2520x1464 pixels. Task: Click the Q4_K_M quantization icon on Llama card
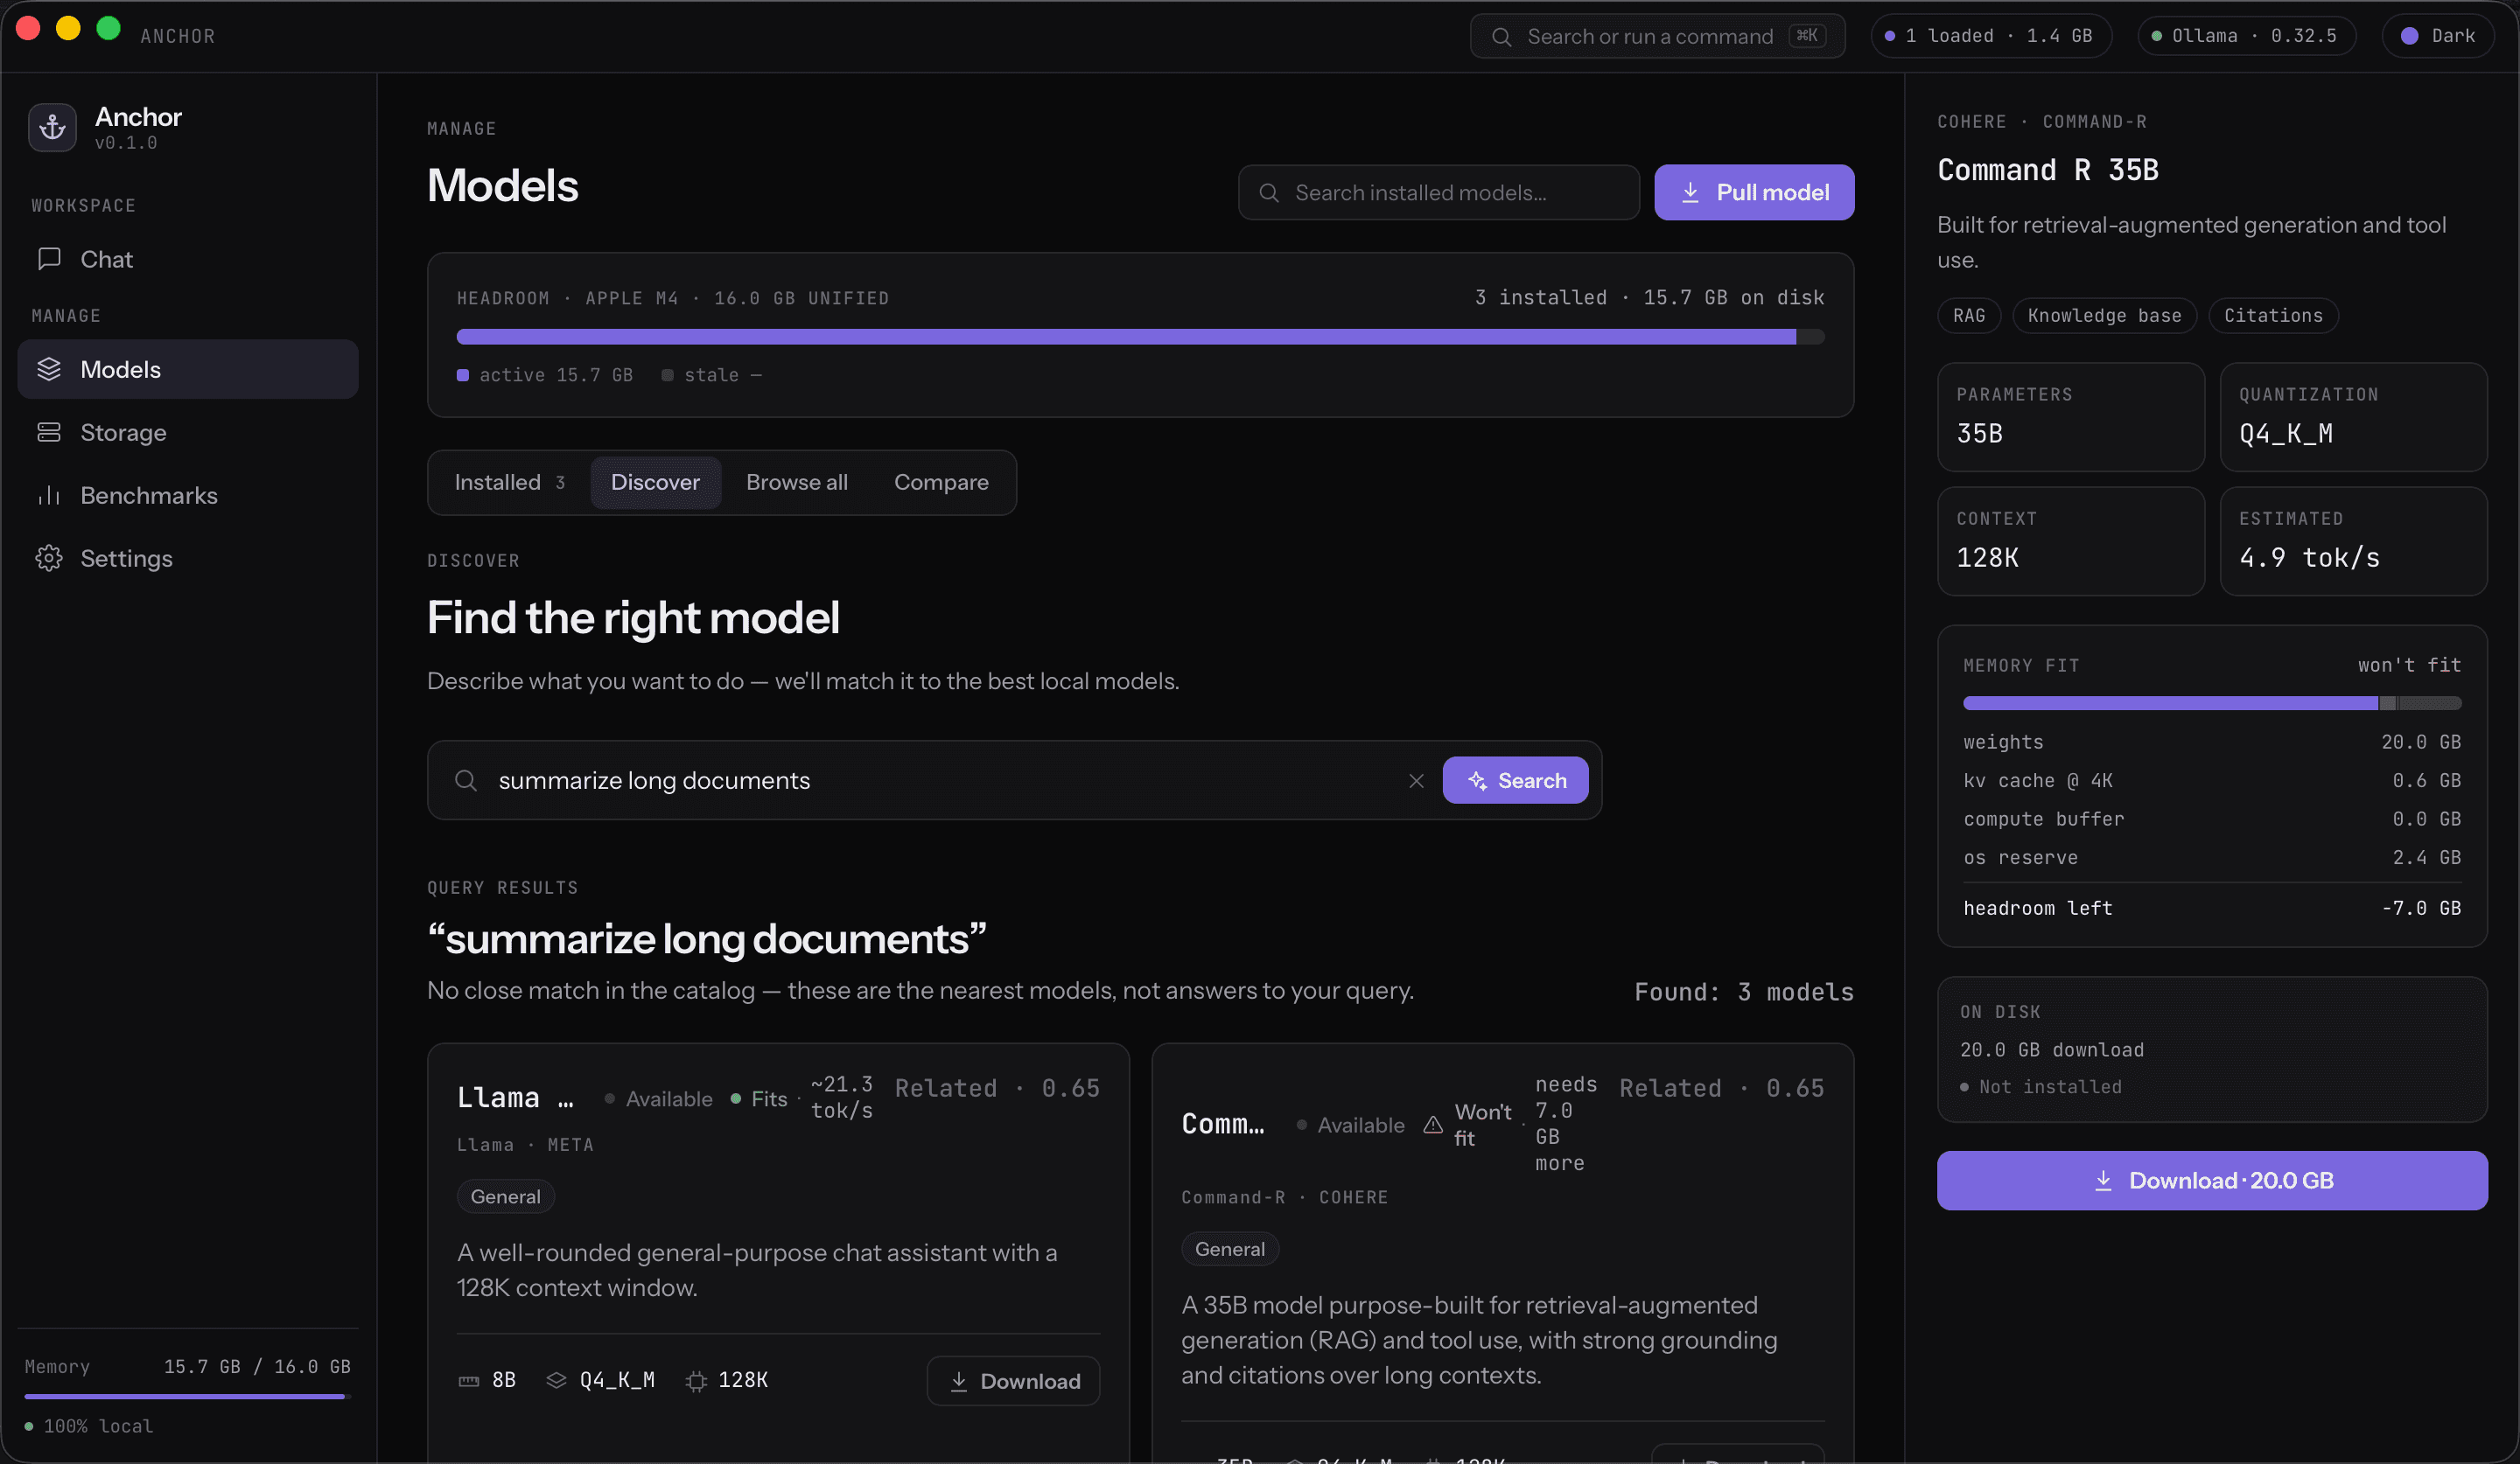556,1380
